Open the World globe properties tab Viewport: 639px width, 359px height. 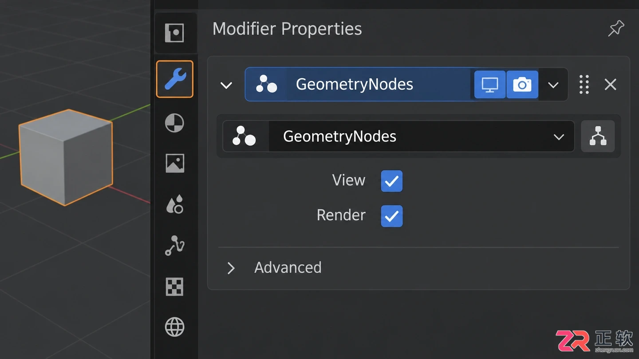point(174,328)
